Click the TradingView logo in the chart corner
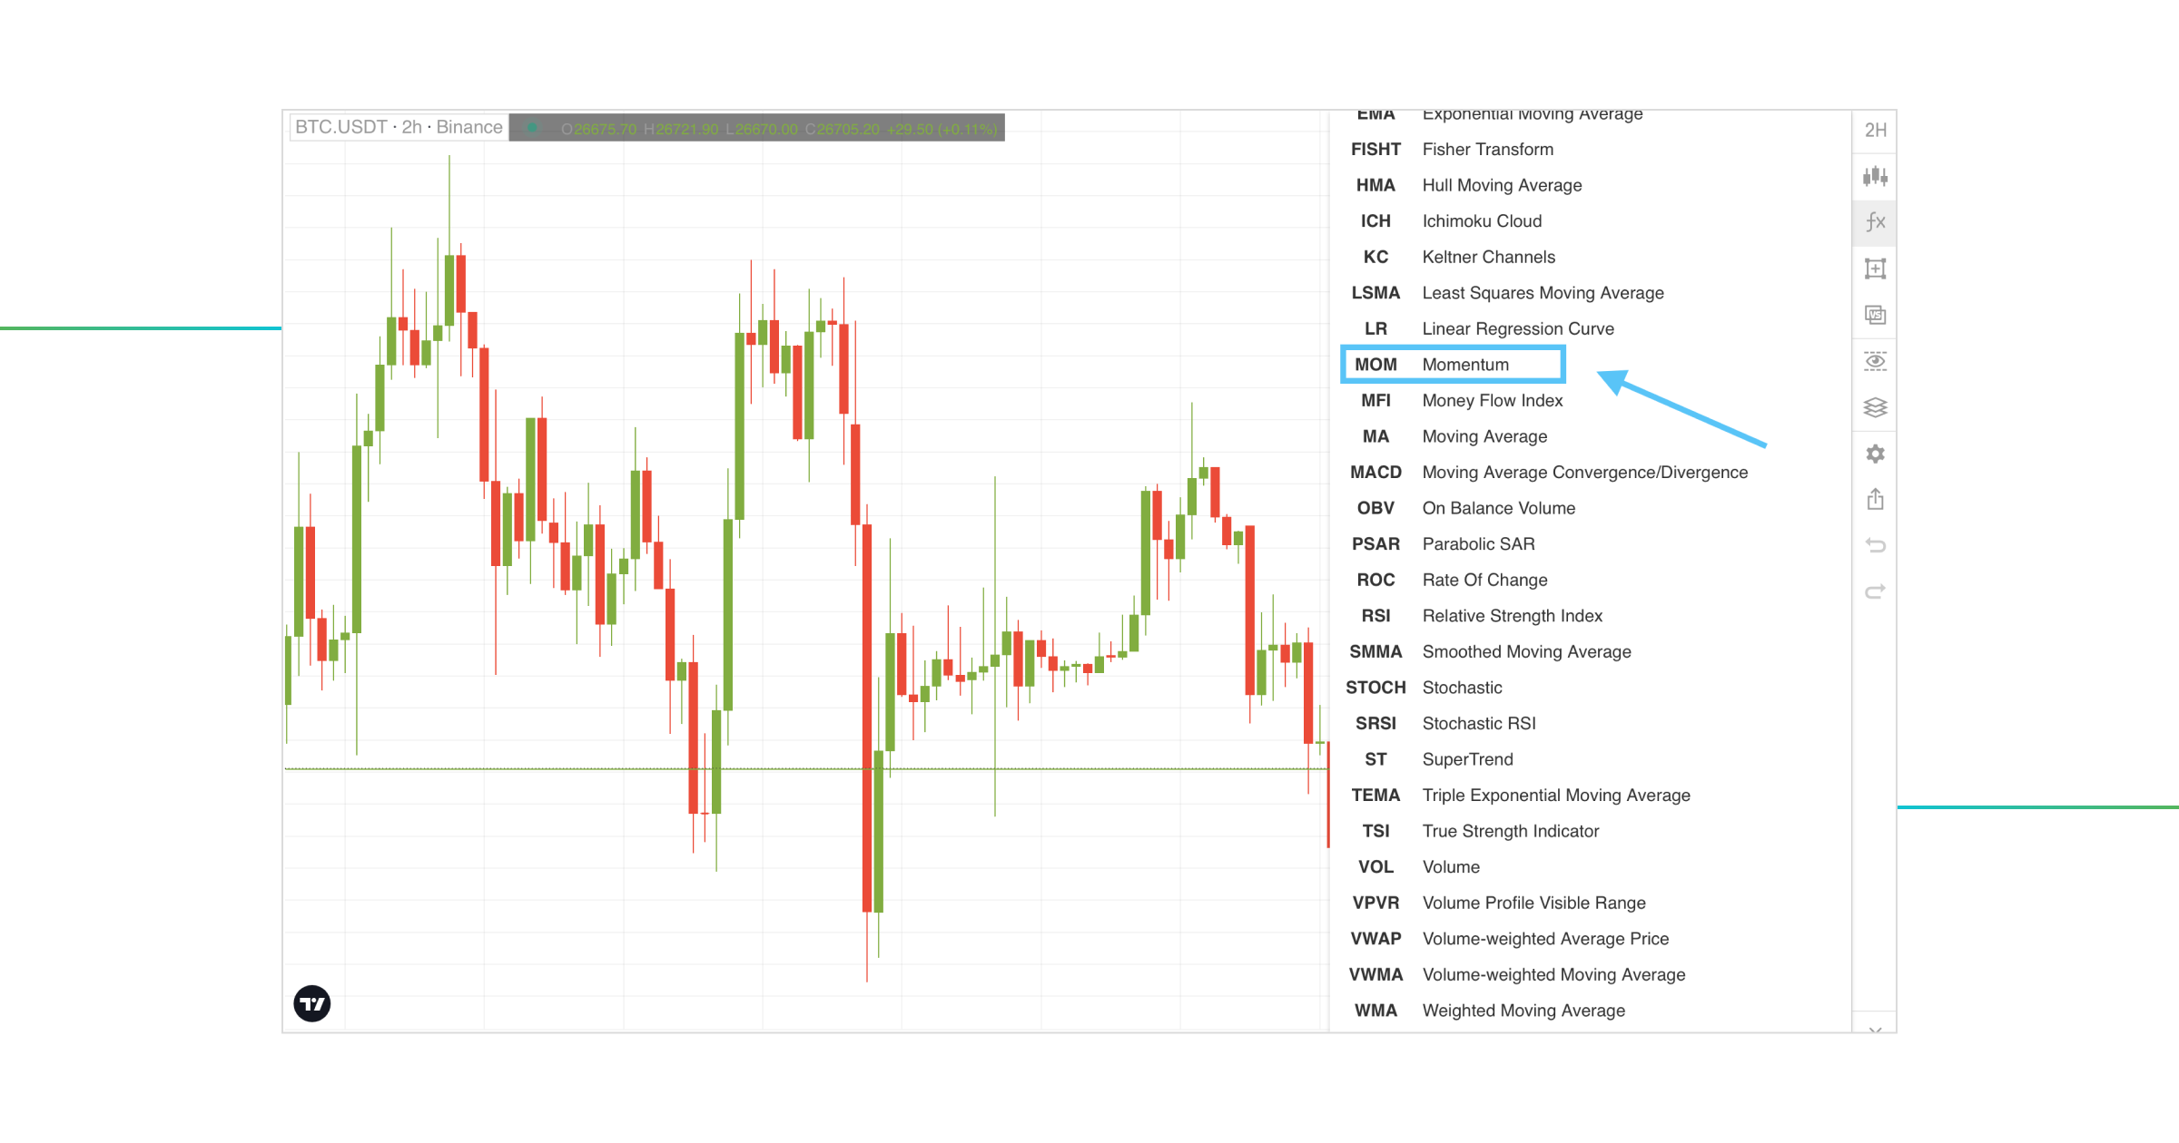Image resolution: width=2179 pixels, height=1143 pixels. click(311, 1003)
